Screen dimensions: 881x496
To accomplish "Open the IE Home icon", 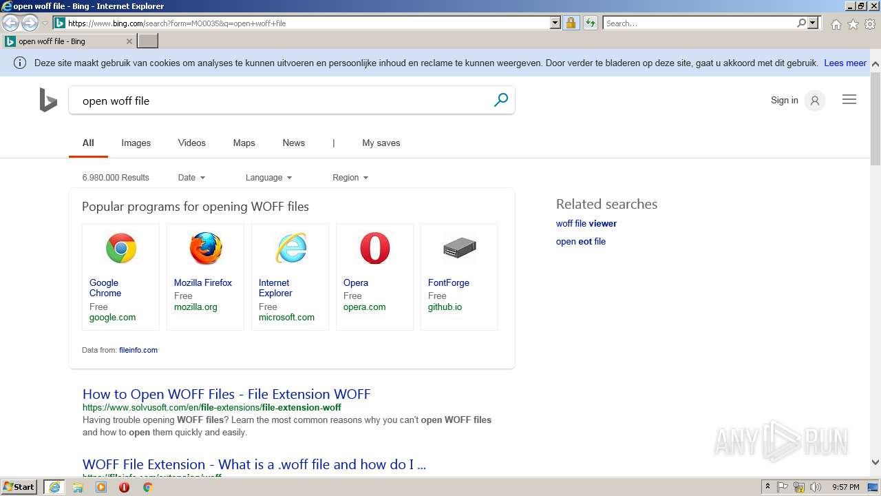I will 836,24.
